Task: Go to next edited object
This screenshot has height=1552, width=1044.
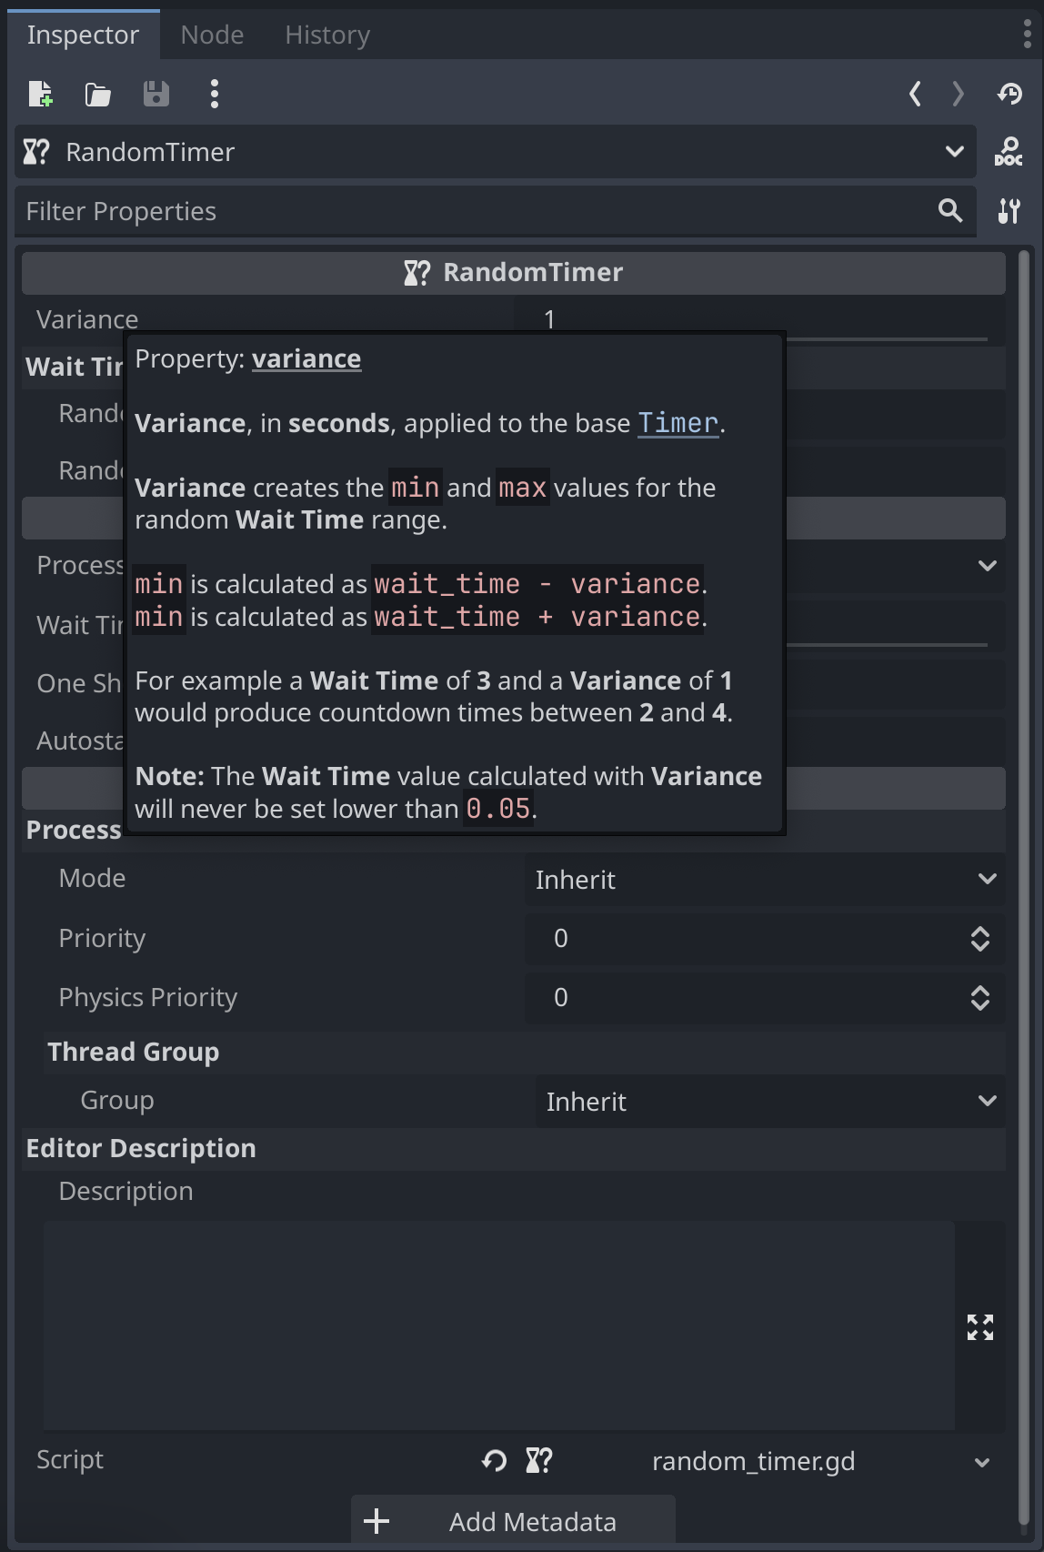Action: pyautogui.click(x=958, y=94)
